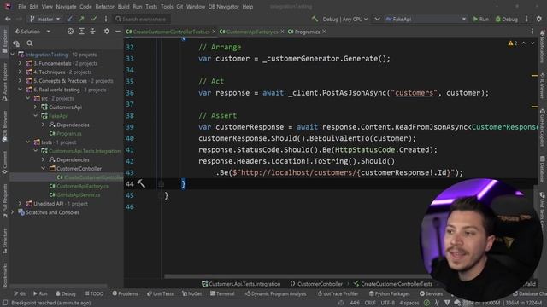Open the File menu
Screen dimensions: 547x307
pos(22,7)
